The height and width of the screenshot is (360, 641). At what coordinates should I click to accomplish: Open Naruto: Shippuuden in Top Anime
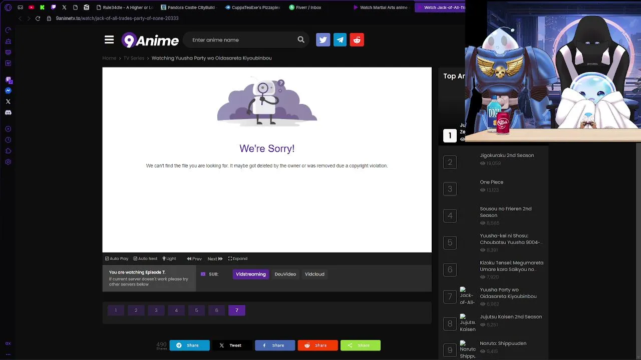(x=503, y=343)
